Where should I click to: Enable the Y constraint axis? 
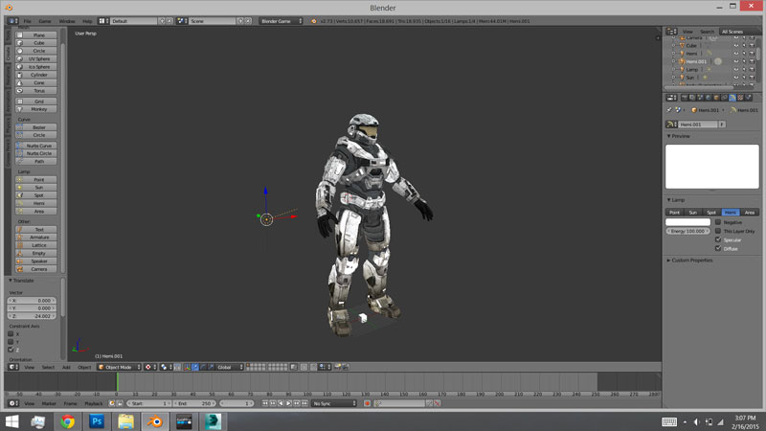[x=11, y=342]
